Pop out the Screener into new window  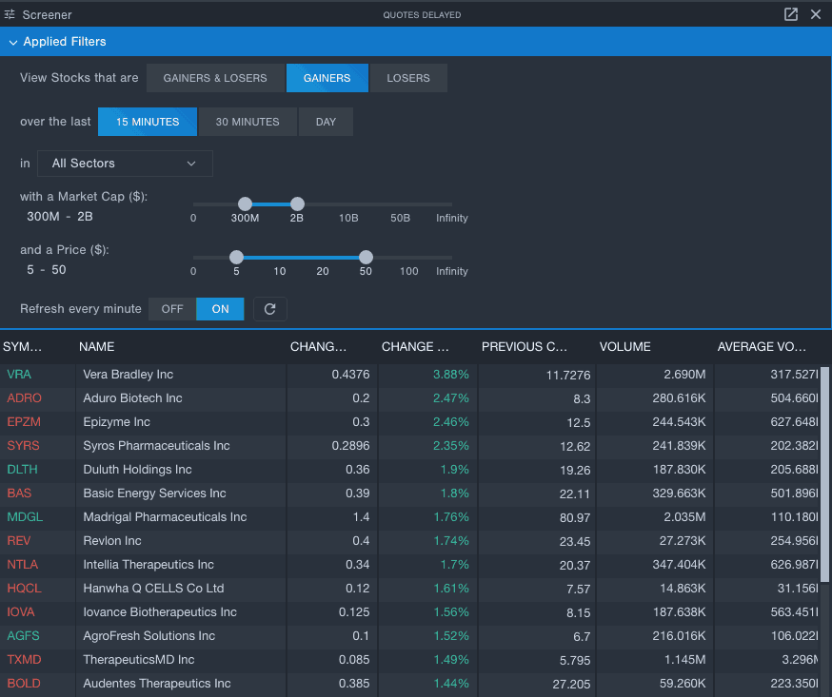pyautogui.click(x=790, y=14)
